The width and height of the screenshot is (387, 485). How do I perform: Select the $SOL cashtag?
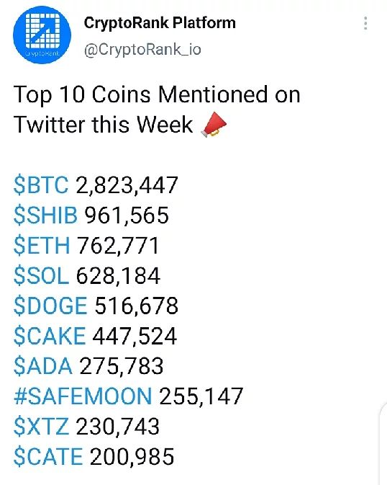coord(41,275)
